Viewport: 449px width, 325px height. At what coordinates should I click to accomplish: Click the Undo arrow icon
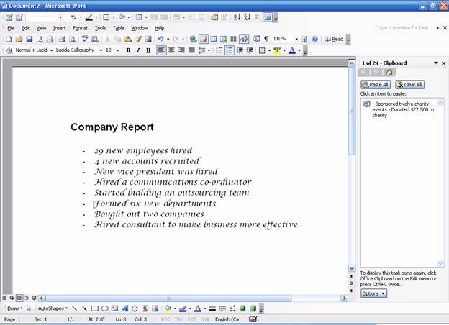160,39
